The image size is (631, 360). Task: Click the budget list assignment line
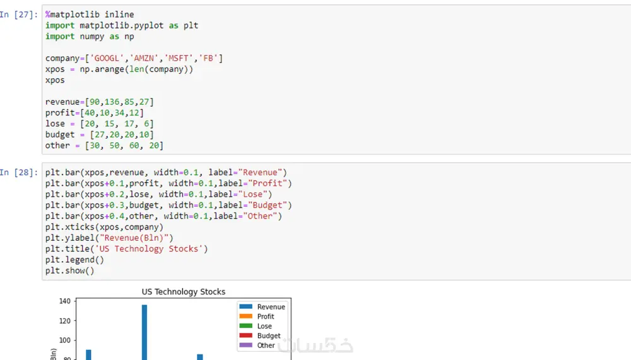100,134
